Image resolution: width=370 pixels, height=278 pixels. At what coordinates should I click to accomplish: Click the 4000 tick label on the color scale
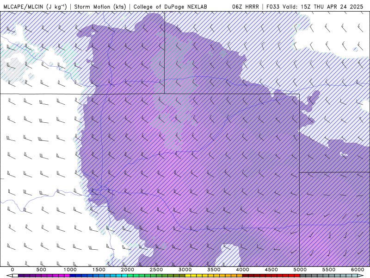pos(242,270)
